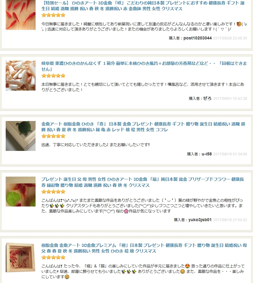Click buyer name ぜろ
253x283 pixels.
[x=207, y=98]
